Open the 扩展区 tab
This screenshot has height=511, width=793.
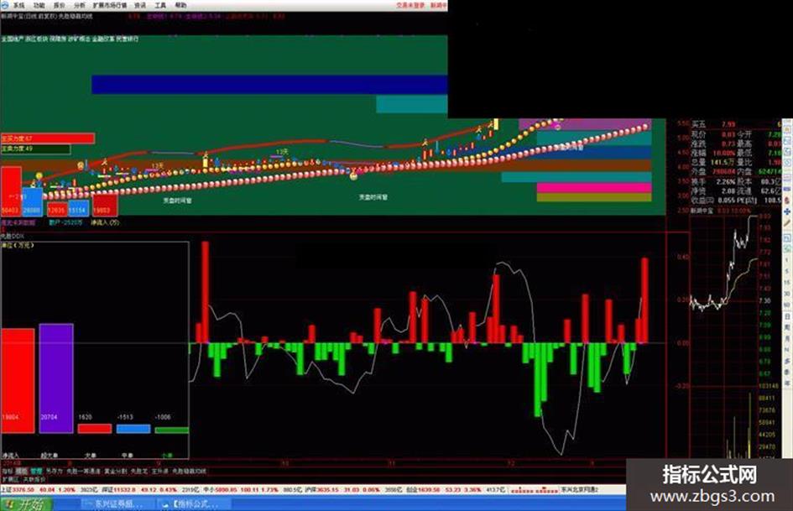pyautogui.click(x=10, y=479)
